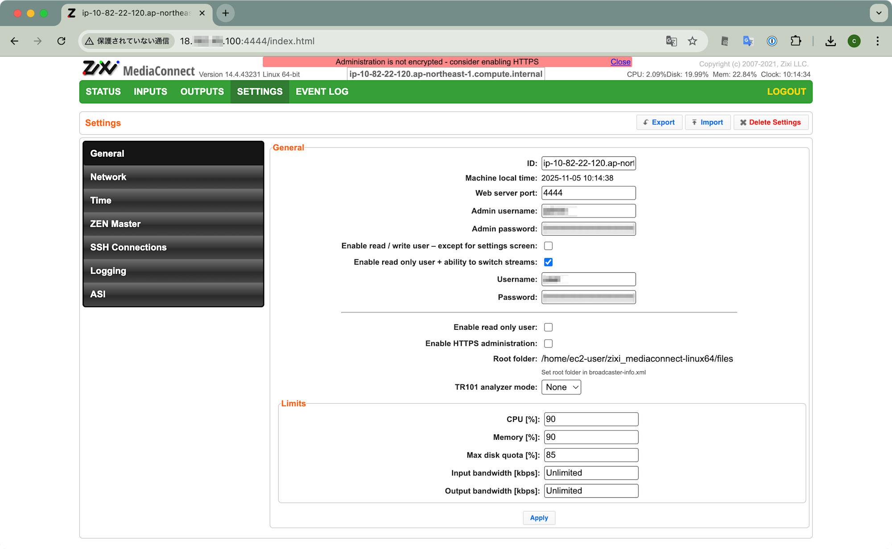Click the page reload icon

point(62,41)
